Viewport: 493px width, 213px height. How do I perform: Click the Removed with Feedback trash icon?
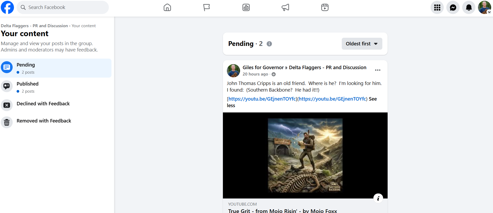[x=7, y=122]
